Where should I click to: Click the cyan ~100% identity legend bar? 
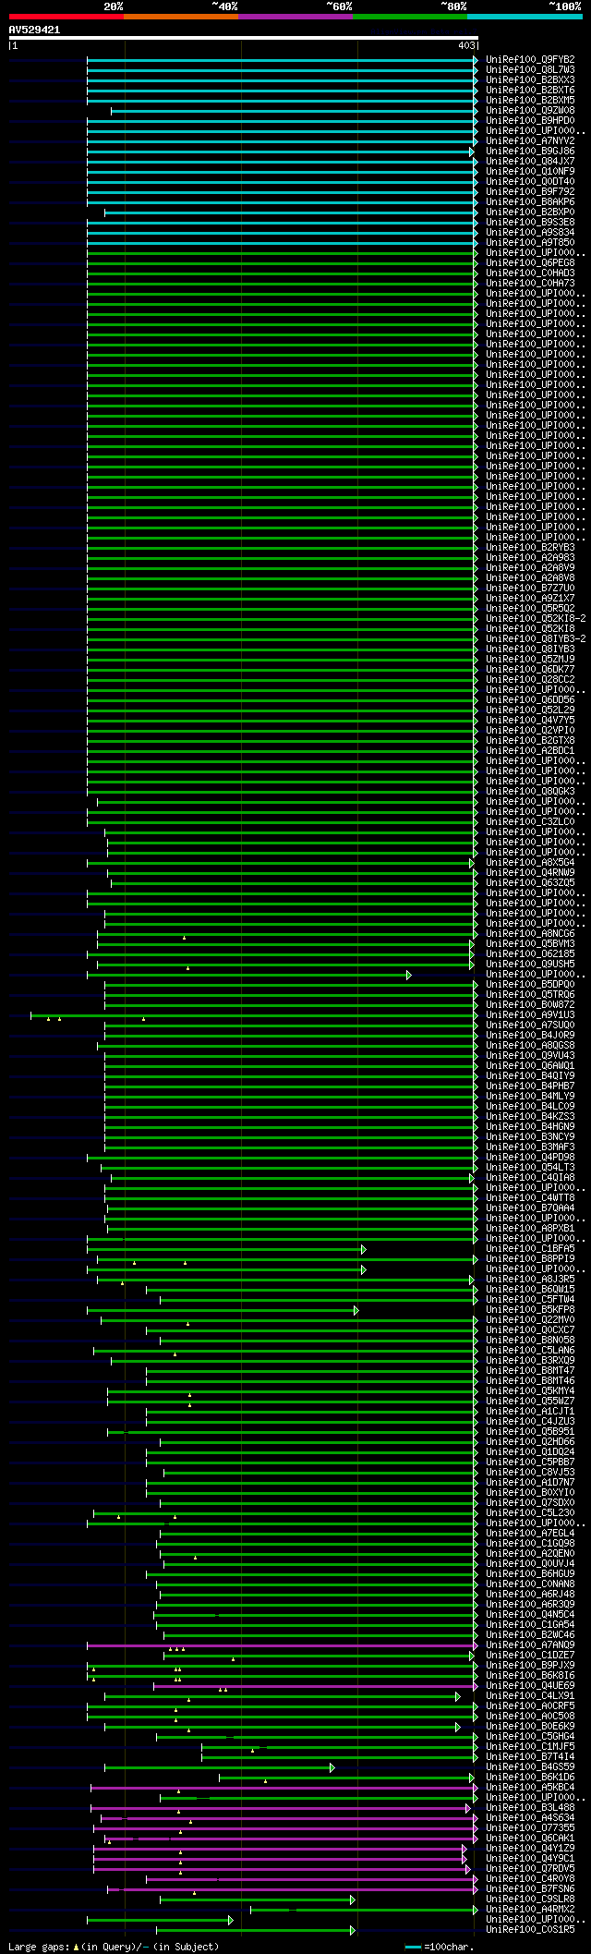tap(525, 17)
